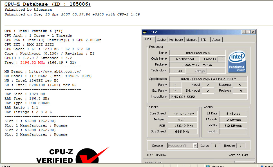Click the Internet zone globe icon in status bar

point(208,166)
